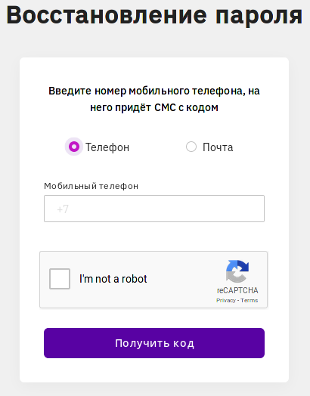
Task: Click the I'm not a robot text
Action: [113, 279]
